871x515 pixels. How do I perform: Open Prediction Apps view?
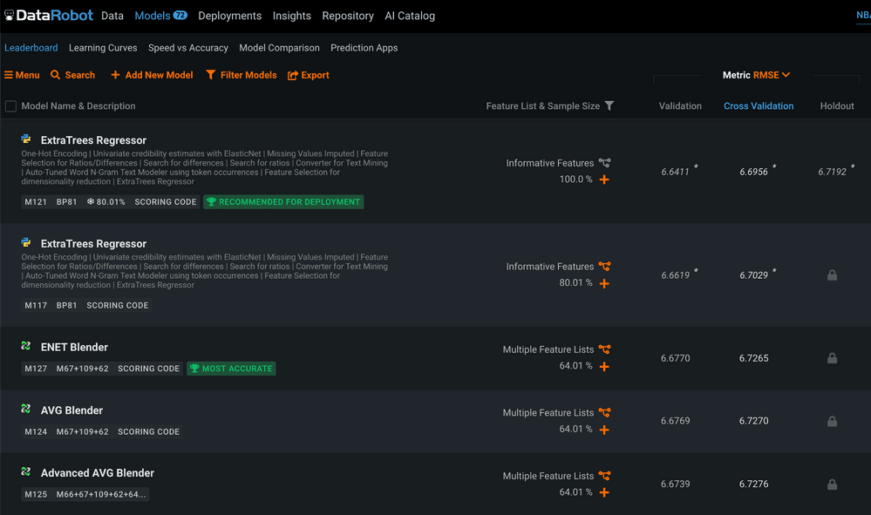click(364, 48)
